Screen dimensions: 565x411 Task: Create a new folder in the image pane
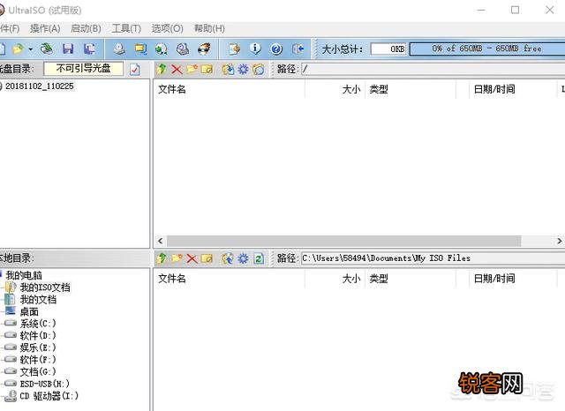point(192,69)
